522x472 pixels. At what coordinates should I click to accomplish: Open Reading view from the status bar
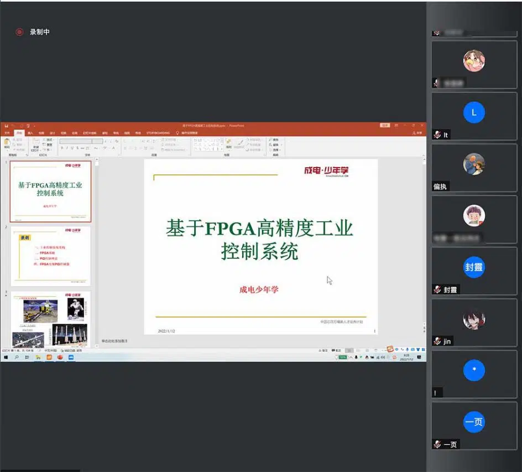367,350
